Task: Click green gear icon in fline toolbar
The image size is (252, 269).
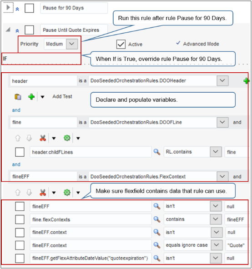Action: (x=67, y=138)
